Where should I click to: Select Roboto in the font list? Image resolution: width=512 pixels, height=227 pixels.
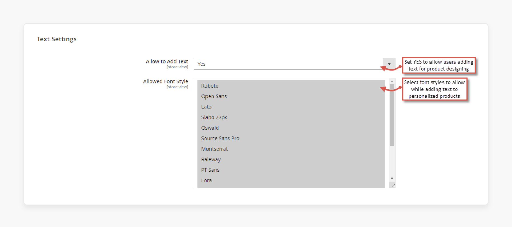[x=291, y=86]
